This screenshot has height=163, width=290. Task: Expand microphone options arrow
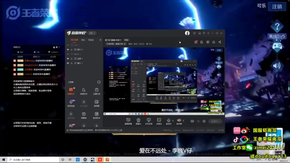click(173, 121)
